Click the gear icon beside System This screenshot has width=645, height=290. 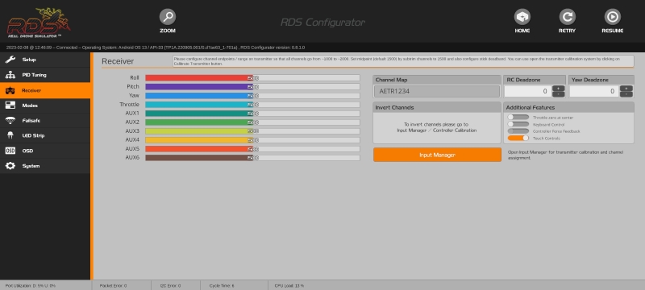(x=10, y=166)
